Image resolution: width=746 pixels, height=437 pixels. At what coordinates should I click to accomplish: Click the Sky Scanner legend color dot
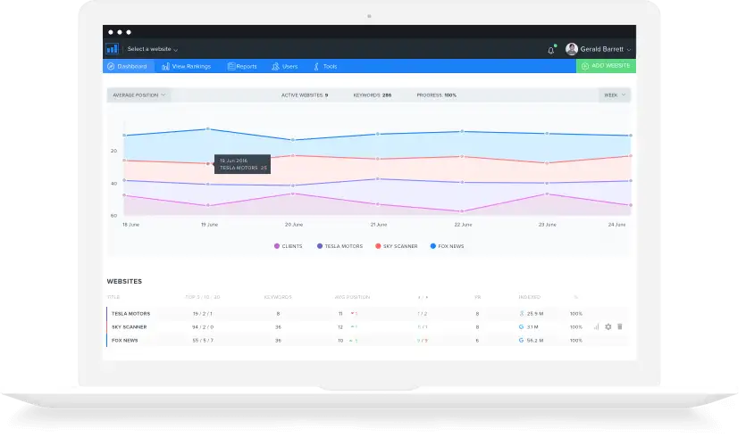click(379, 245)
